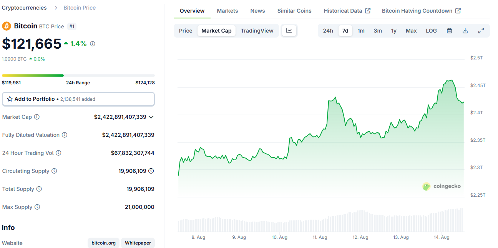
Task: Click the #1 rank badge
Action: point(71,26)
